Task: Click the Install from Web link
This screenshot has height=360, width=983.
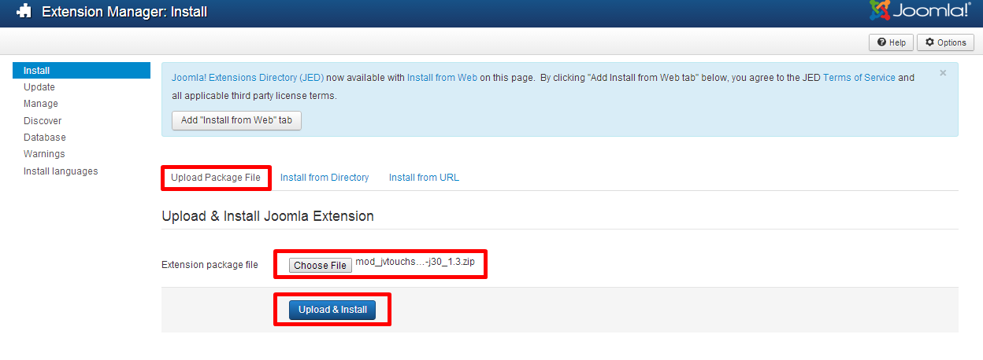Action: pos(442,78)
